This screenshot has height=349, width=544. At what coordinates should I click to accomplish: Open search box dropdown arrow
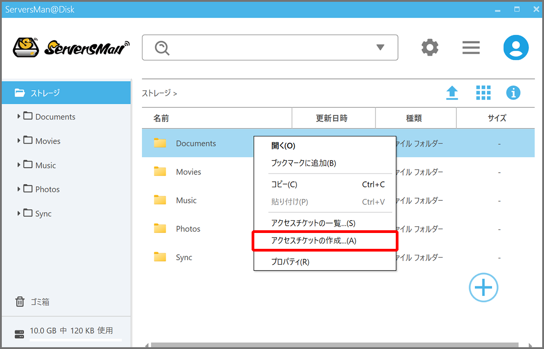point(380,48)
